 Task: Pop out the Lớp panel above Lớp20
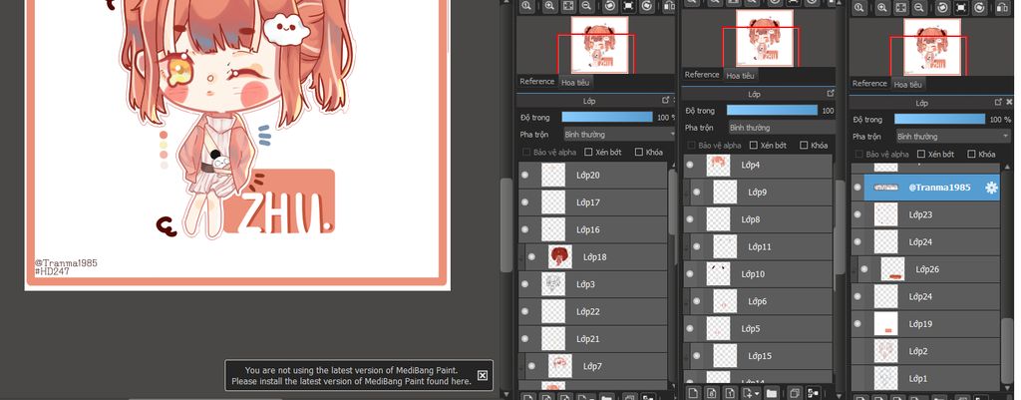(x=665, y=101)
